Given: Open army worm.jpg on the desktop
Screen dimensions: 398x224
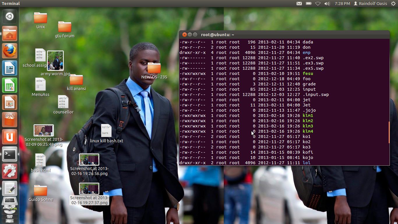Looking at the screenshot, I should coord(55,60).
